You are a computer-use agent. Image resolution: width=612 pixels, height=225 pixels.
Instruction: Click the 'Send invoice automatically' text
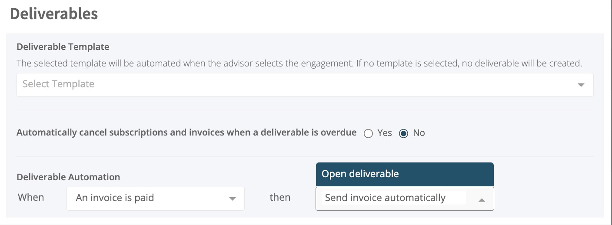tap(385, 198)
